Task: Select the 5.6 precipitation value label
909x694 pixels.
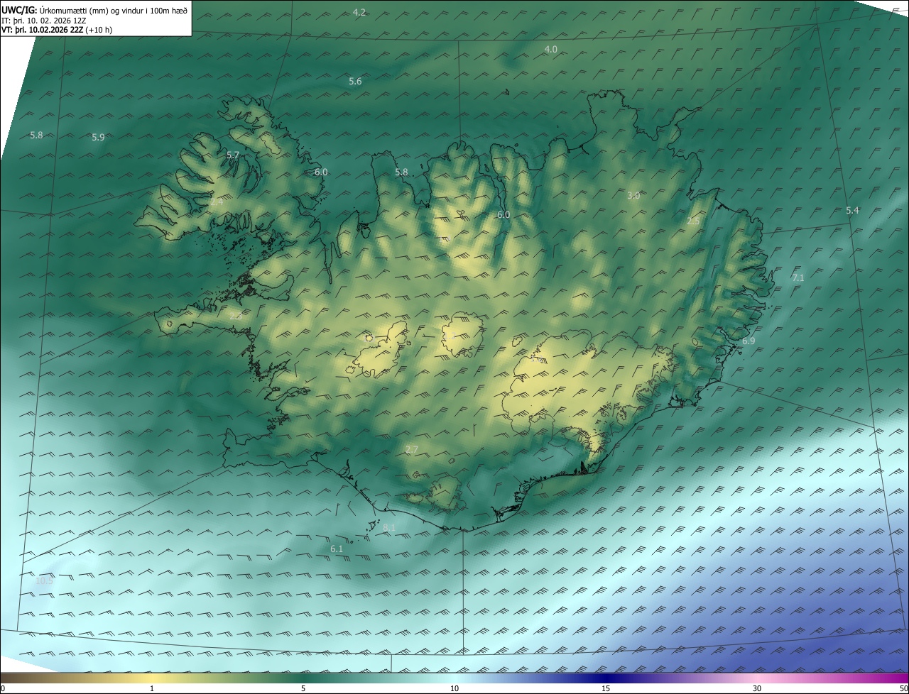Action: [355, 82]
